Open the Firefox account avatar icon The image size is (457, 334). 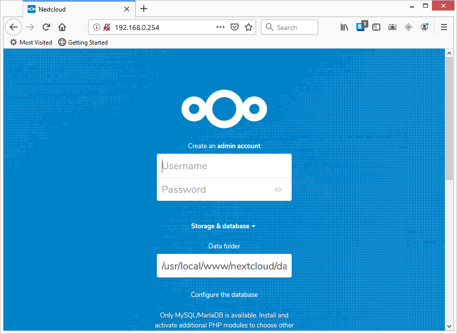pos(424,27)
